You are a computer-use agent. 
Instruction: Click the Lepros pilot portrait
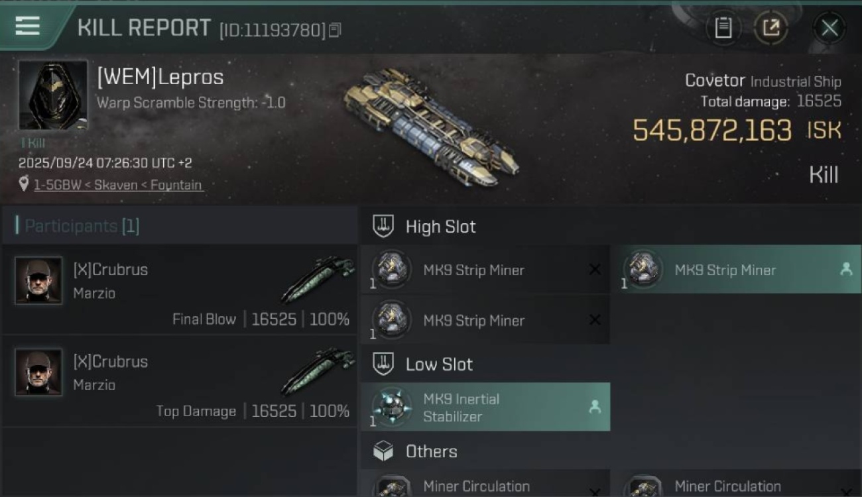click(x=53, y=95)
